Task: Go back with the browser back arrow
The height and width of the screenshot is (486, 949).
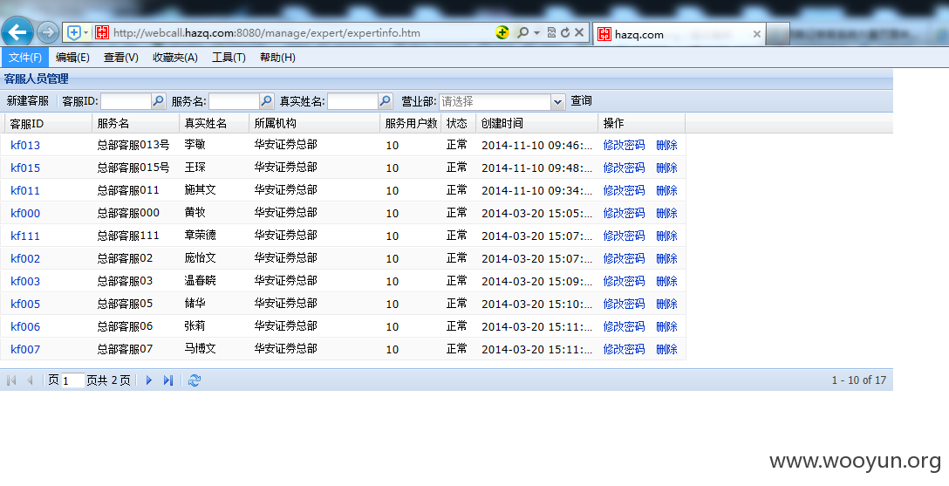Action: [17, 32]
